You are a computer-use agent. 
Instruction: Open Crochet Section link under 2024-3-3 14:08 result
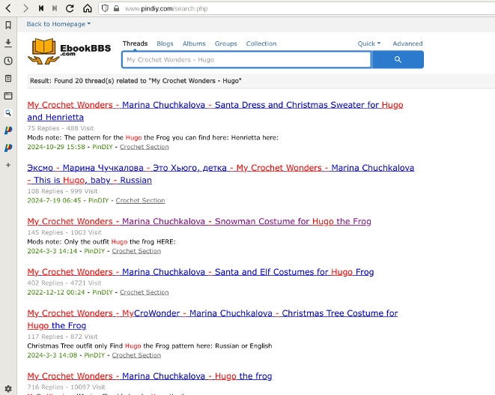tap(136, 355)
